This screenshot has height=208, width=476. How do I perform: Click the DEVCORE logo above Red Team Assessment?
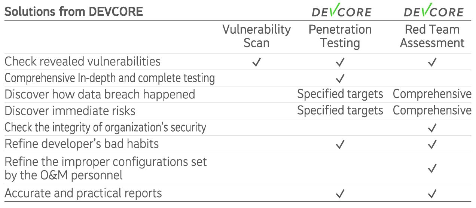[434, 10]
